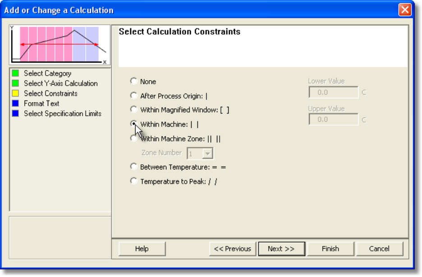Select the Select Y-Axis Calculation step label
Viewport: 422px width, 277px height.
point(61,83)
